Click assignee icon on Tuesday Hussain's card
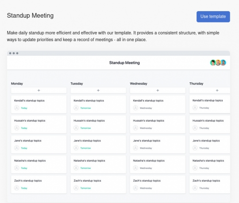239x203 pixels. click(76, 128)
